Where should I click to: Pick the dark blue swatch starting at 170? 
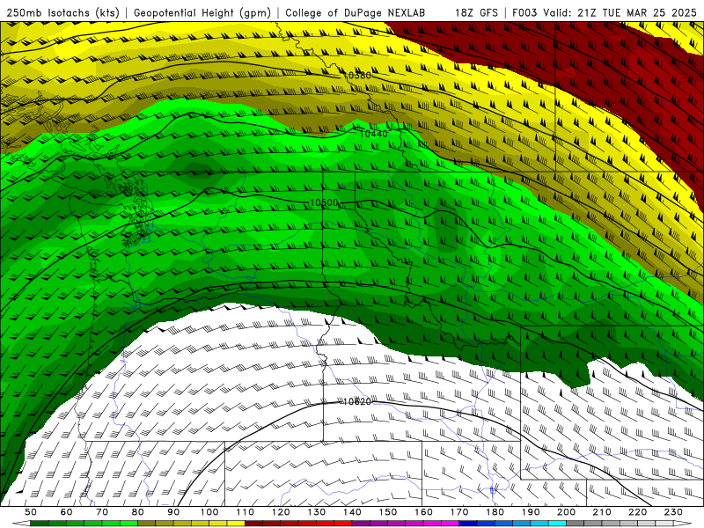[468, 524]
